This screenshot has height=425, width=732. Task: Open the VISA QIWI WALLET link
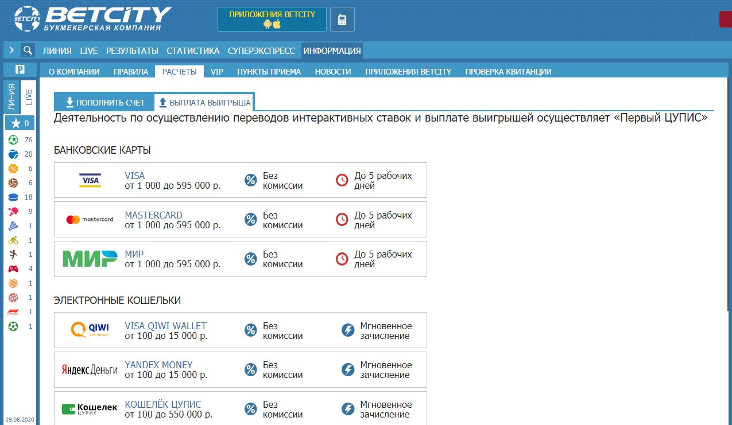coord(166,326)
